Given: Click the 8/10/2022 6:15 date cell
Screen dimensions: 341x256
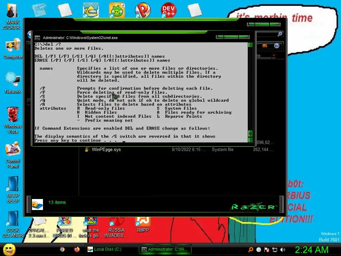Looking at the screenshot, I should click(188, 150).
